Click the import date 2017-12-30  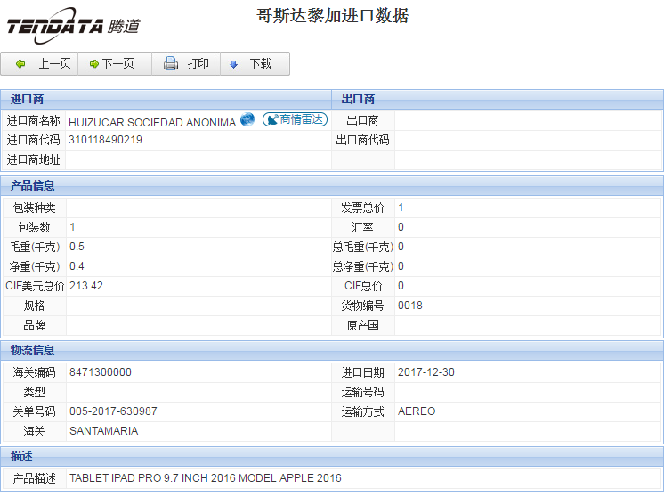(425, 372)
